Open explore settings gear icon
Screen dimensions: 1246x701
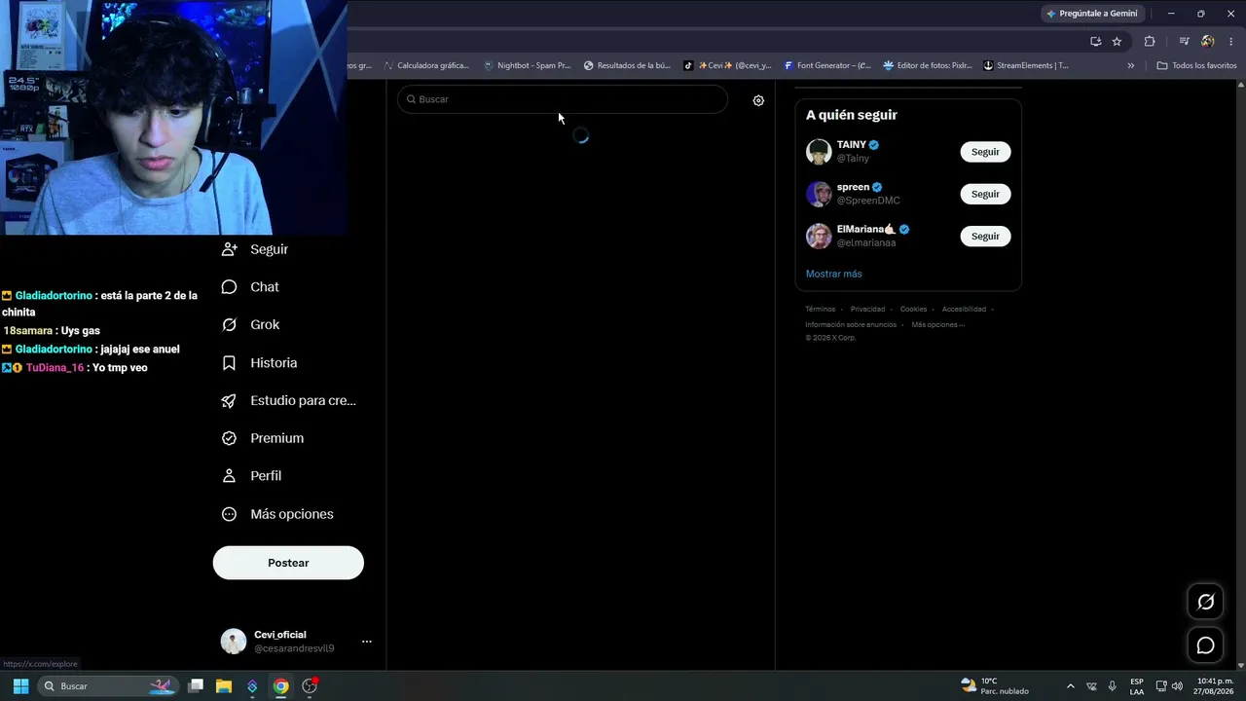(x=758, y=100)
